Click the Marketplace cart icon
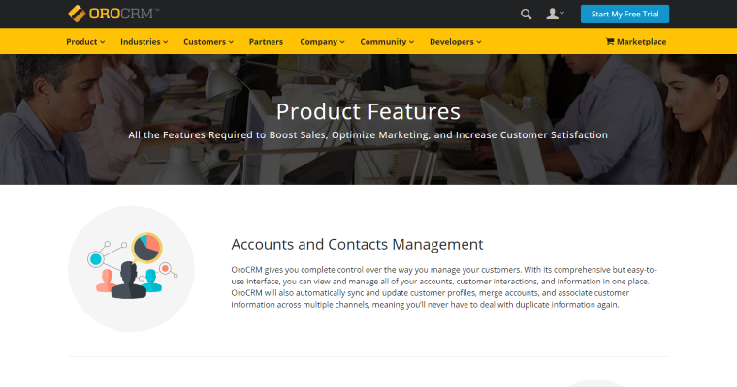Screen dimensions: 737x387 [610, 41]
